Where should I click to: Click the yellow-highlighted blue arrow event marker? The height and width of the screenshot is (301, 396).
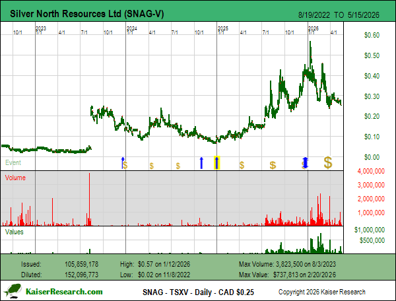pos(217,163)
